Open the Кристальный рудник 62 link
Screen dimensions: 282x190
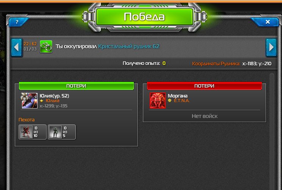point(129,46)
